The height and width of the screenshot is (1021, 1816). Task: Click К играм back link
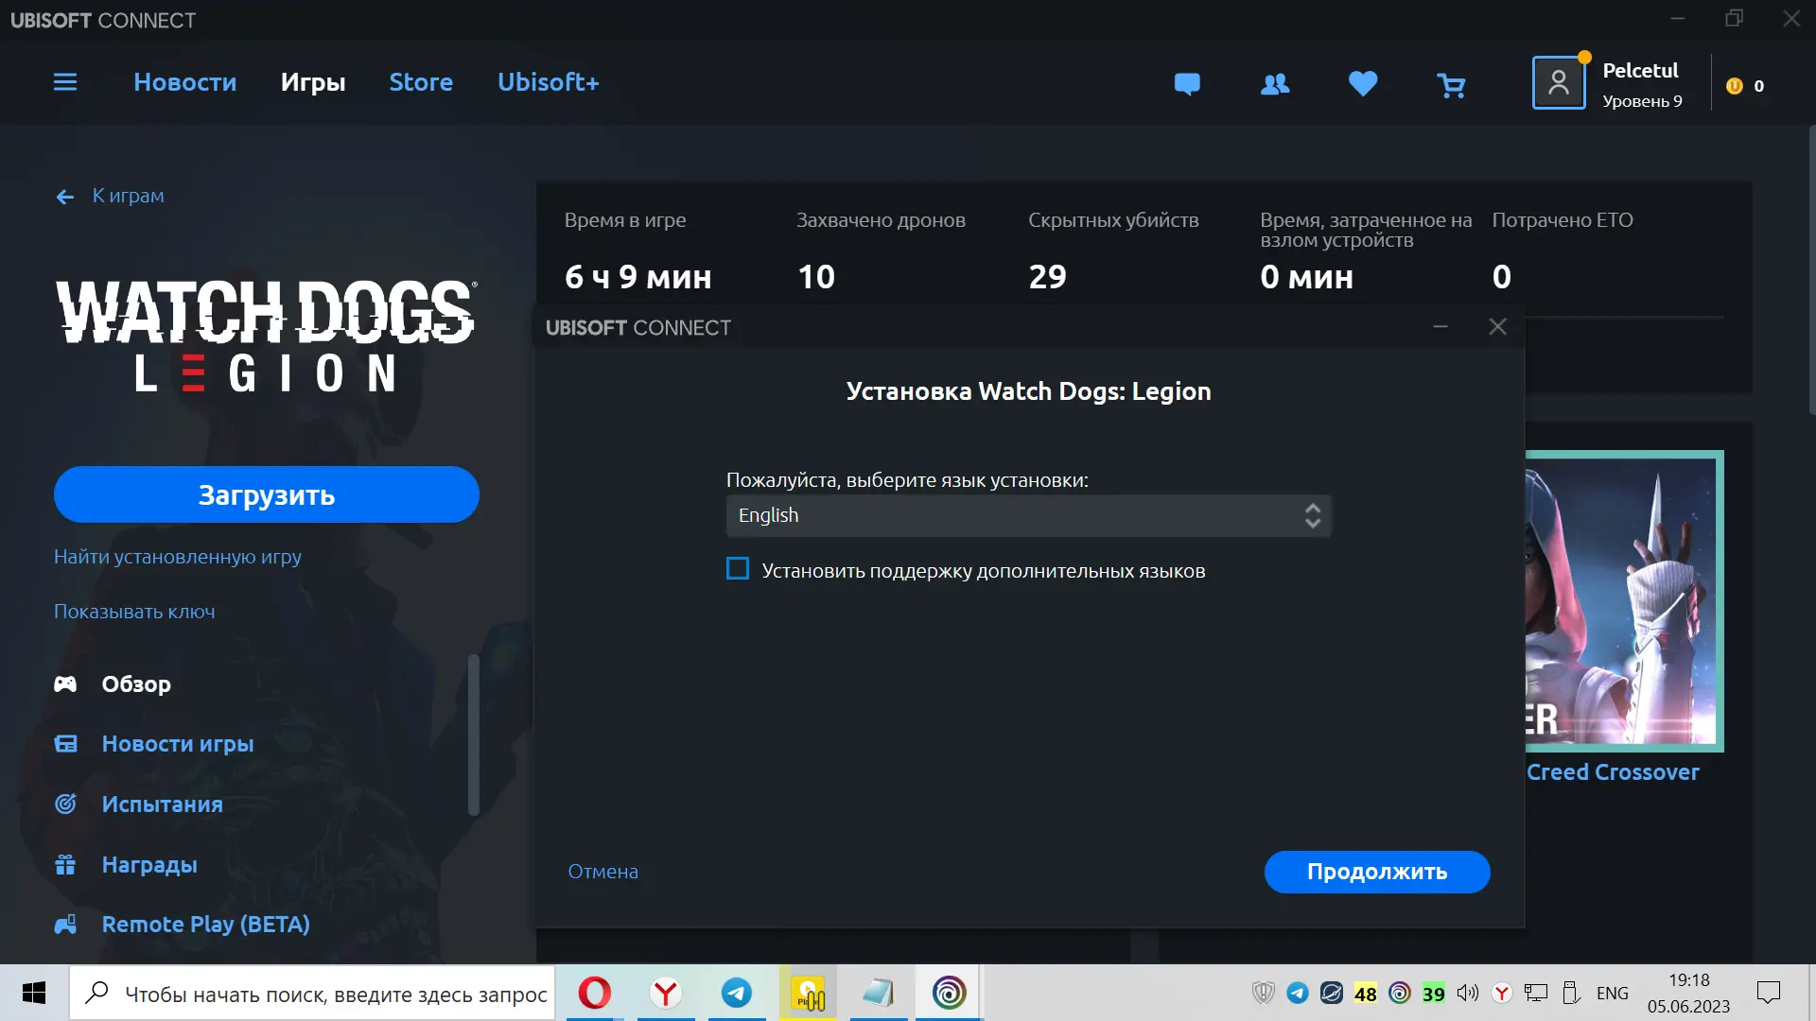[128, 196]
